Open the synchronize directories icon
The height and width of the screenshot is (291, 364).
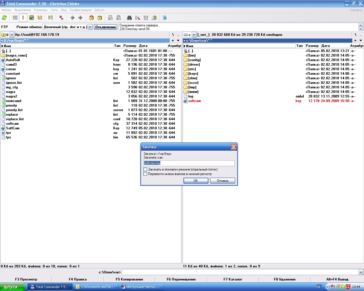coord(146,18)
